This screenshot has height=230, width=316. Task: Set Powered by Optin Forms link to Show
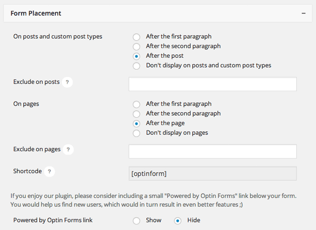click(x=136, y=221)
